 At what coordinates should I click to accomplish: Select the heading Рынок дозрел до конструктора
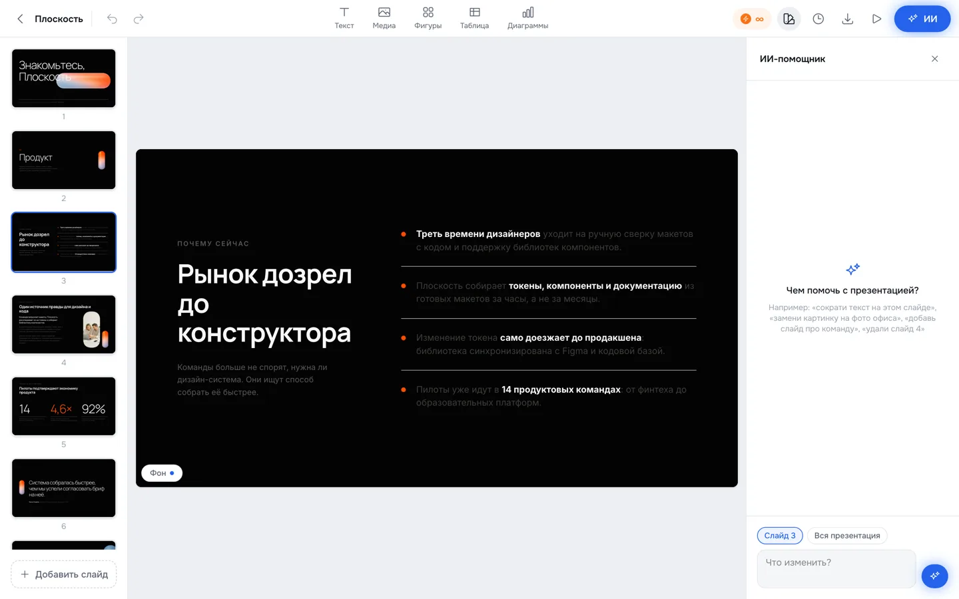pyautogui.click(x=265, y=303)
